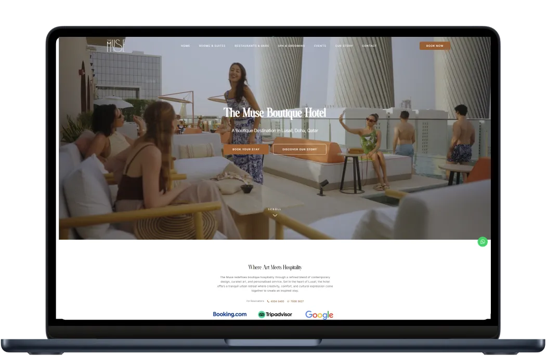Go to the Contact page
The width and height of the screenshot is (547, 356).
(x=369, y=46)
